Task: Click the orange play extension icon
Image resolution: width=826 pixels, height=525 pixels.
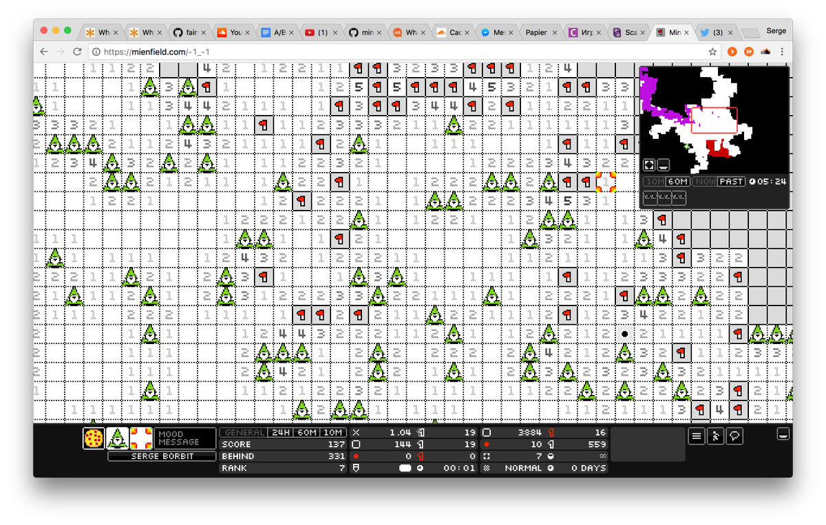Action: (732, 52)
